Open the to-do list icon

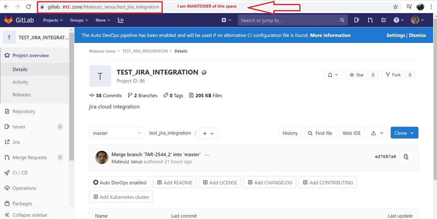pyautogui.click(x=384, y=20)
